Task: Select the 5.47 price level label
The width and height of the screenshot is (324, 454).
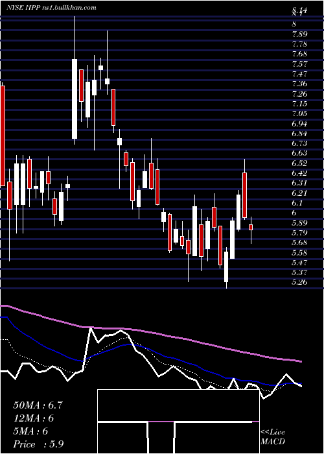Action: (x=299, y=263)
